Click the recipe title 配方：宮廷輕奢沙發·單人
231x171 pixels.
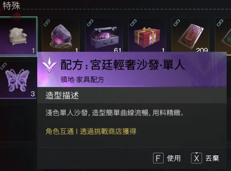pos(123,65)
